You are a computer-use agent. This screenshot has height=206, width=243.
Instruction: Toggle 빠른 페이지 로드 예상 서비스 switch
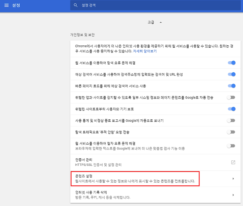[232, 86]
